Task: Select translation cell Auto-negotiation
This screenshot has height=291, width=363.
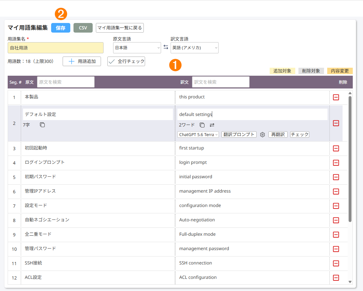Action: click(x=252, y=220)
